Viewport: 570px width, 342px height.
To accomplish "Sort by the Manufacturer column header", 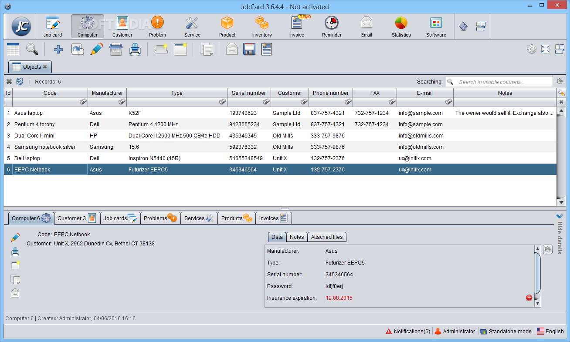I will point(107,93).
